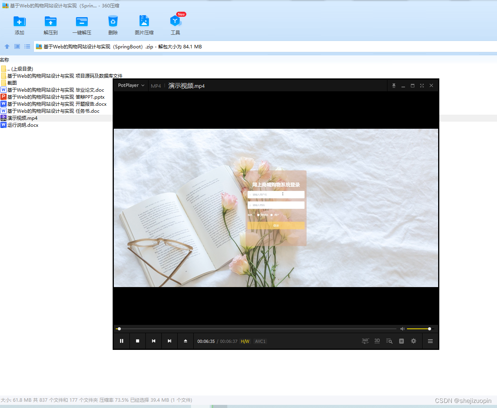Open the PotPlayer settings gear icon
Image resolution: width=497 pixels, height=408 pixels.
414,341
